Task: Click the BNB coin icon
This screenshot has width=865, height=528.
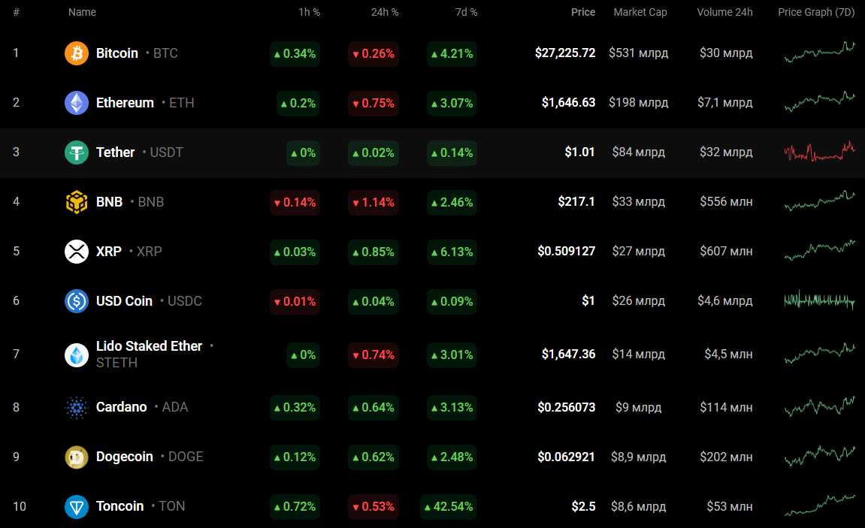Action: pyautogui.click(x=77, y=202)
